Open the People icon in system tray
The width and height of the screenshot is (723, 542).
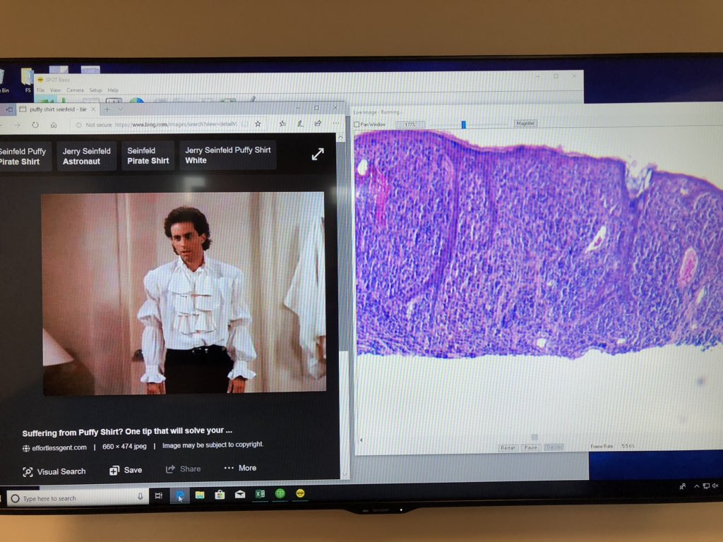[x=683, y=486]
